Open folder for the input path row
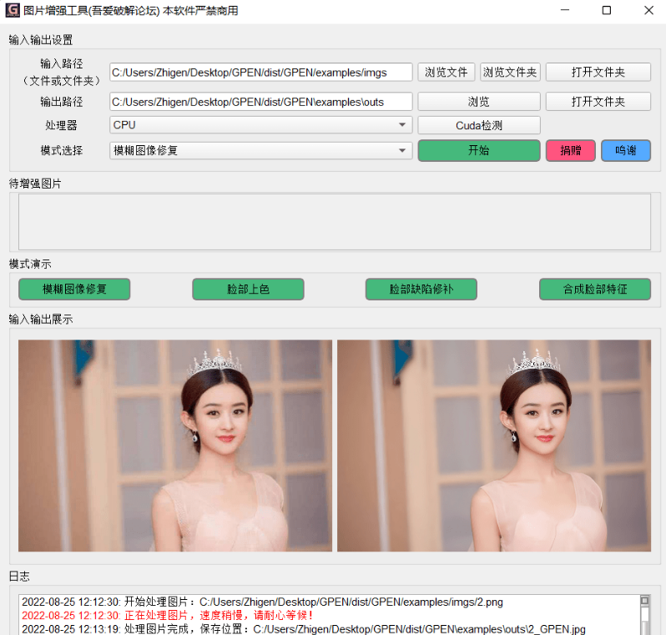The image size is (666, 635). [x=598, y=73]
